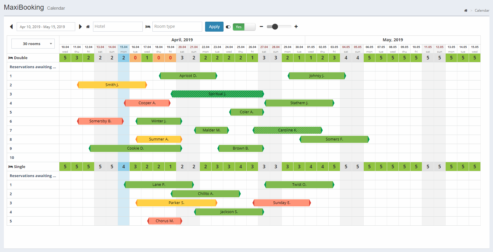Click home icon beside Hotel field
The height and width of the screenshot is (252, 493).
click(88, 27)
